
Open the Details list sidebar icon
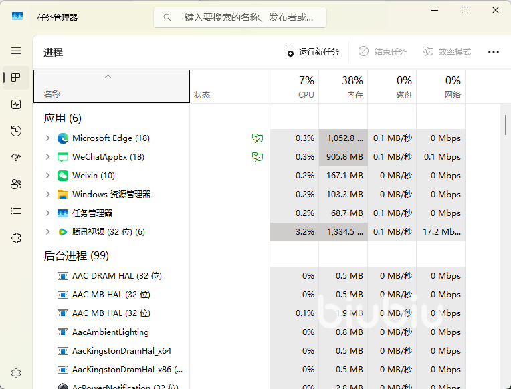click(16, 211)
